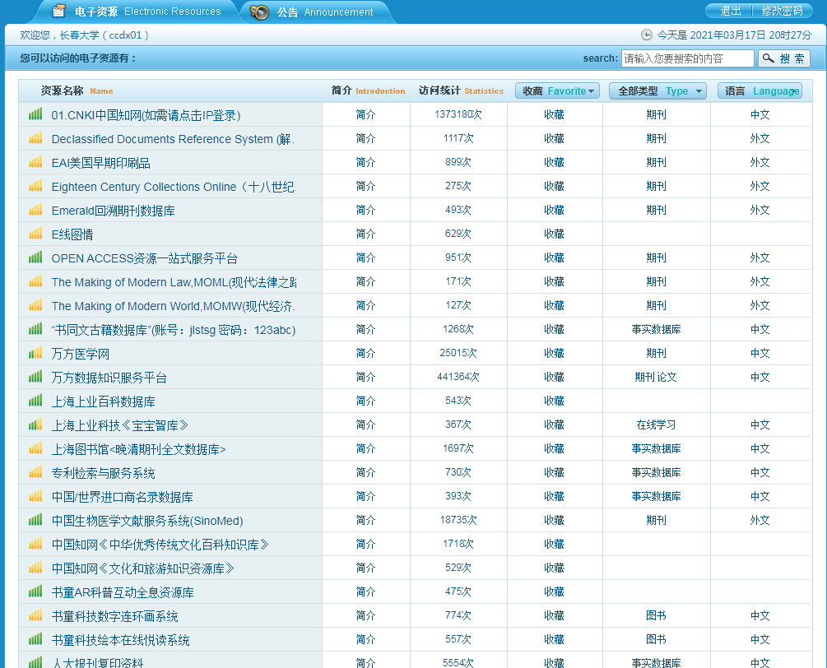Open the 万方数据知识服务平台 resource link
Viewport: 827px width, 668px height.
tap(109, 378)
